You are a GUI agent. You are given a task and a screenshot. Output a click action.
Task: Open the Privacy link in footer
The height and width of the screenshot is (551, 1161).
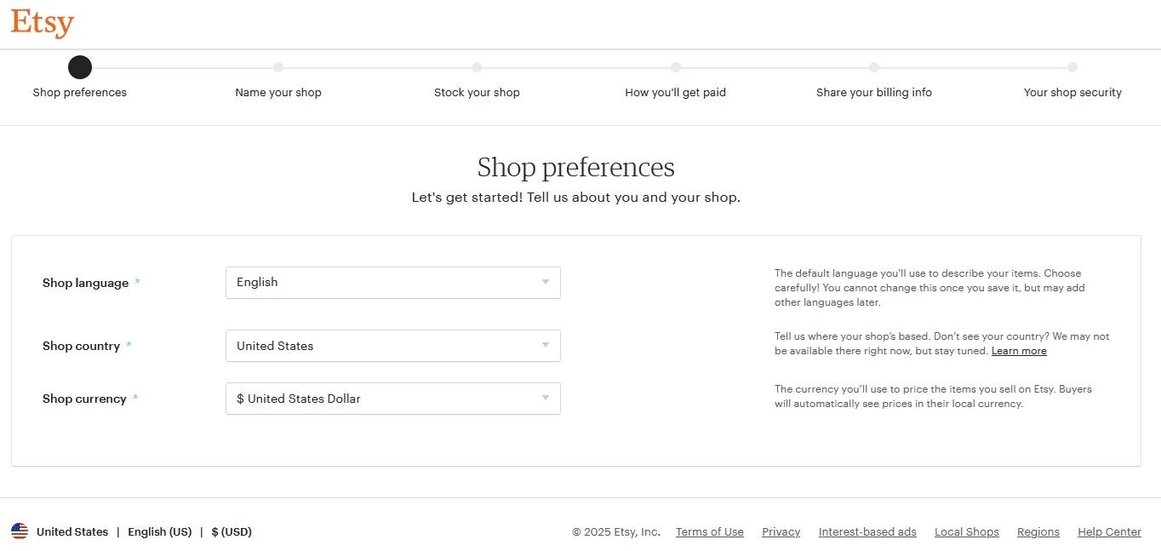coord(781,532)
